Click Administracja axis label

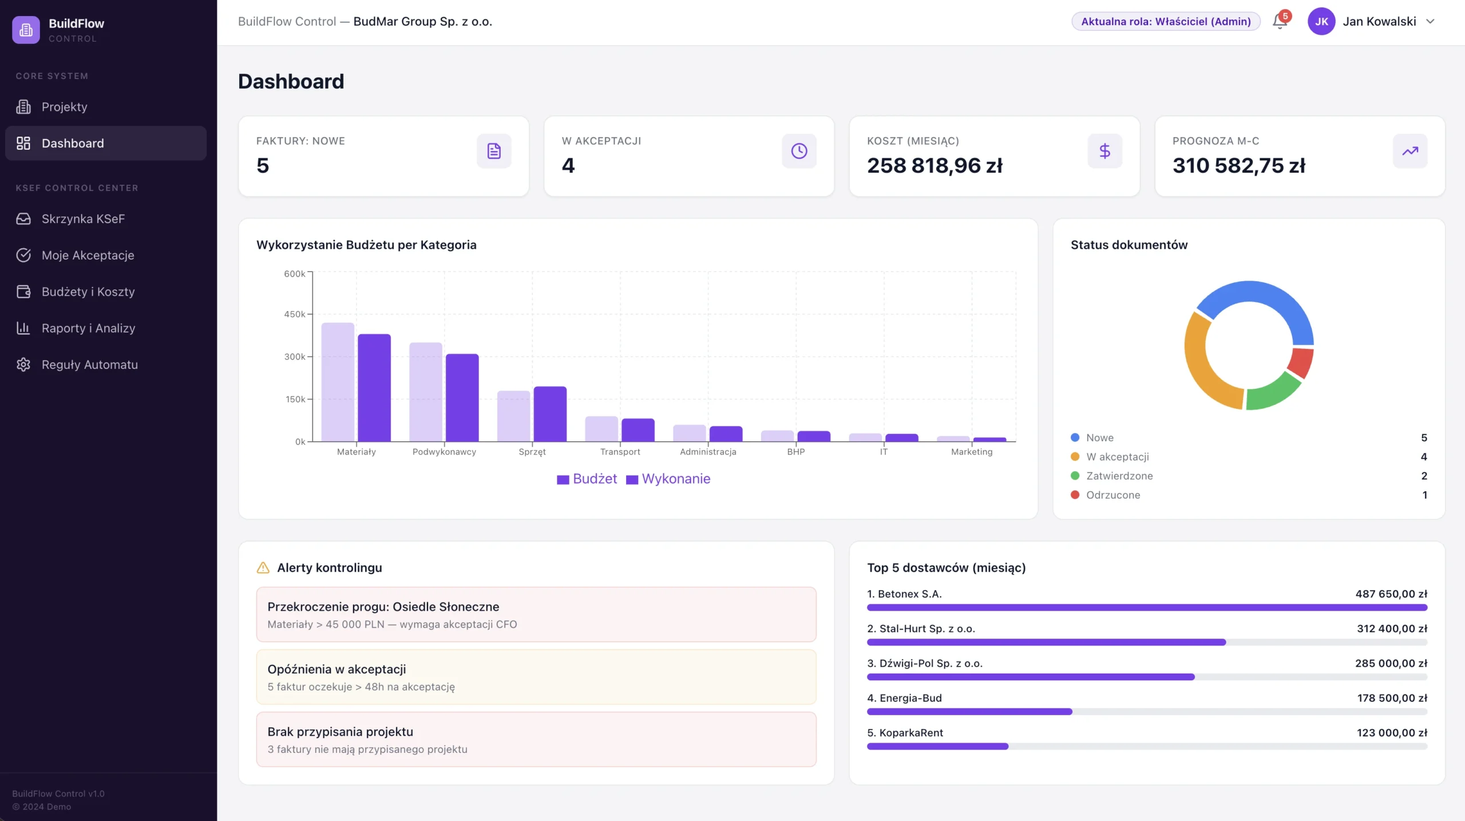(x=708, y=452)
